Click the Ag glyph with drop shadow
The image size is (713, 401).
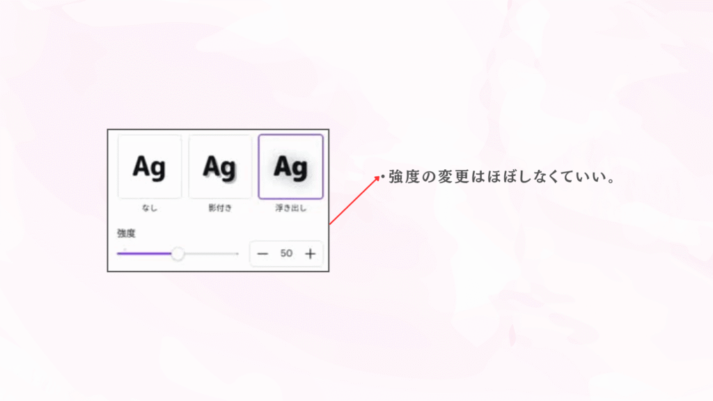click(x=220, y=167)
